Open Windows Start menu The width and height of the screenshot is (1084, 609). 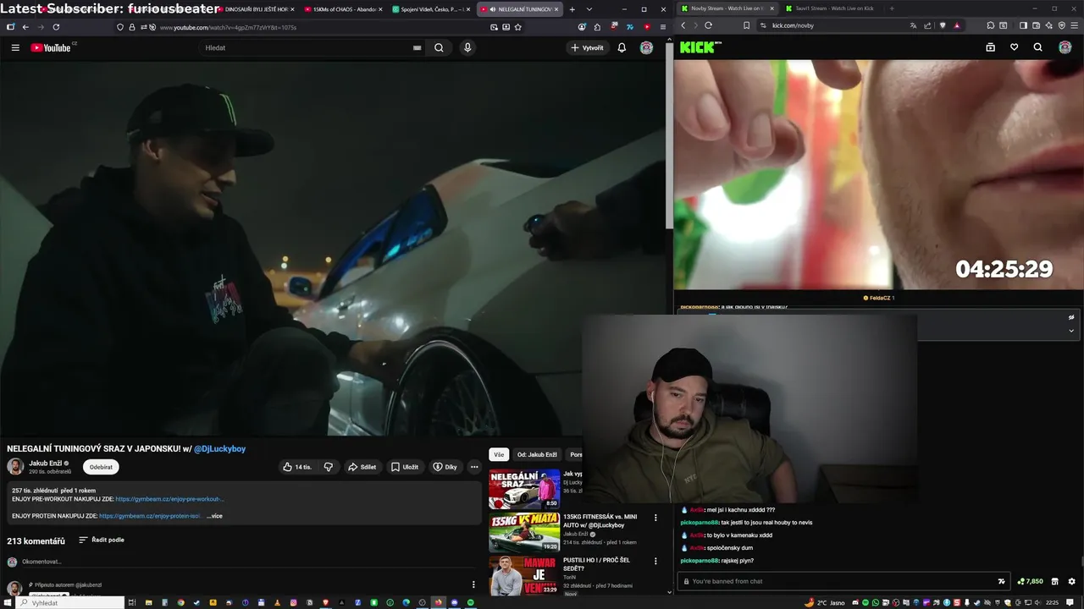[8, 602]
